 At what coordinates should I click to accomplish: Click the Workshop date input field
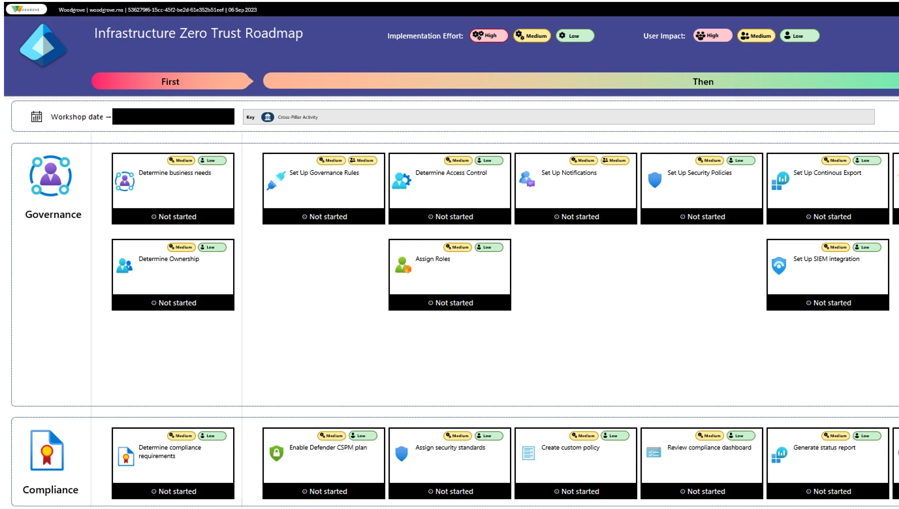[x=173, y=116]
